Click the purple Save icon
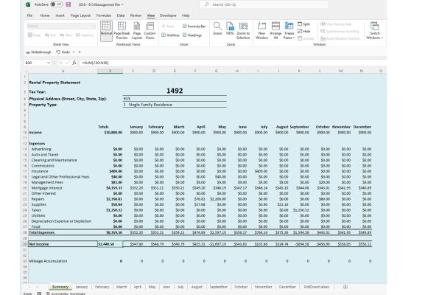The width and height of the screenshot is (442, 295). click(69, 4)
